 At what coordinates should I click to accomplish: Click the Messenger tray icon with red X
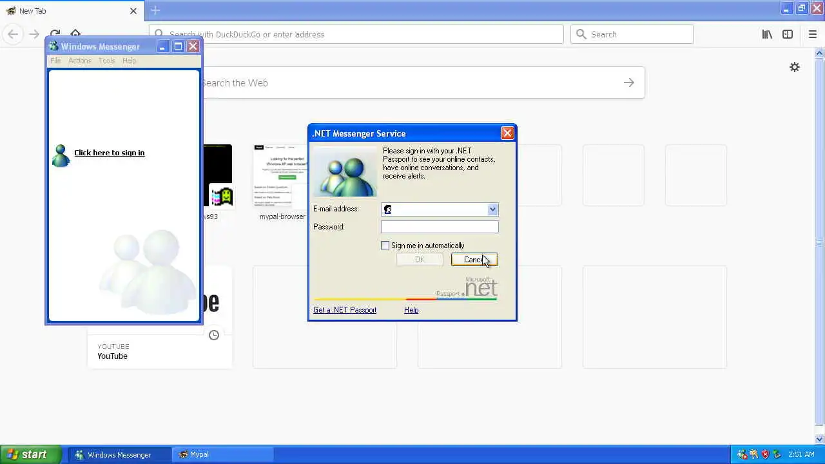pyautogui.click(x=742, y=454)
